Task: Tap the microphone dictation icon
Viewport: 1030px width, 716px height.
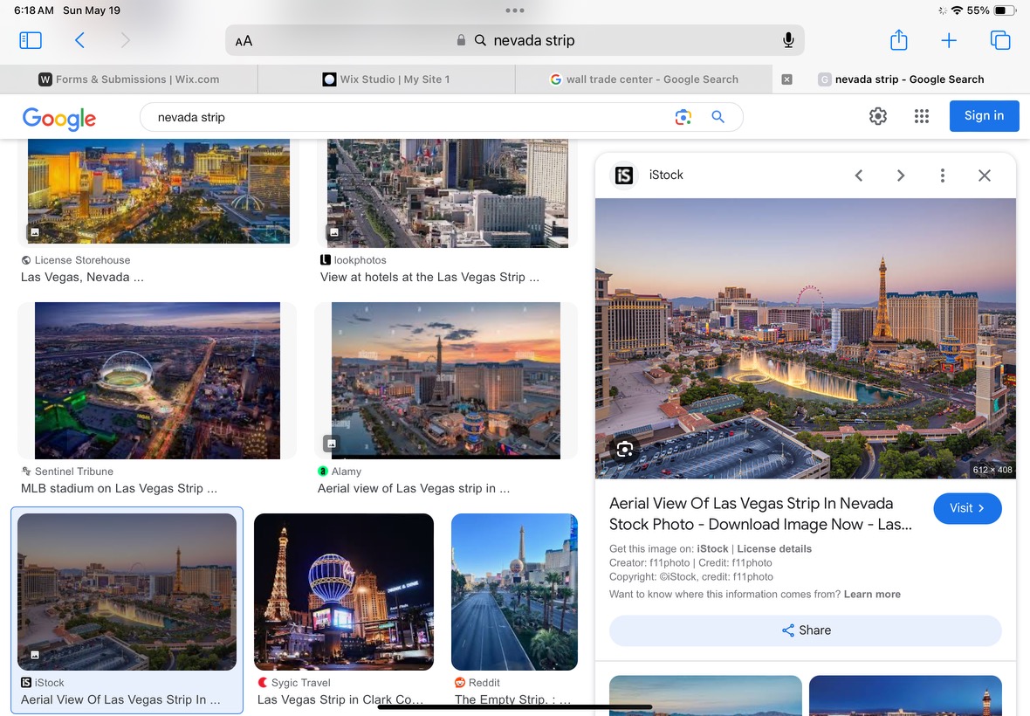Action: pos(788,40)
